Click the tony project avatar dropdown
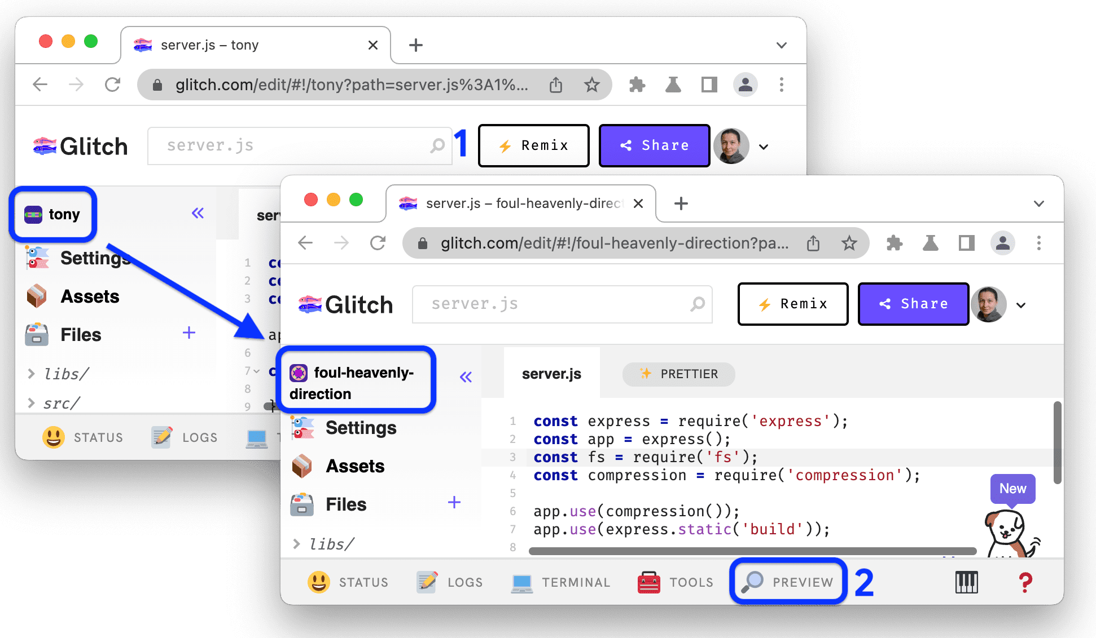This screenshot has width=1096, height=638. [x=55, y=214]
